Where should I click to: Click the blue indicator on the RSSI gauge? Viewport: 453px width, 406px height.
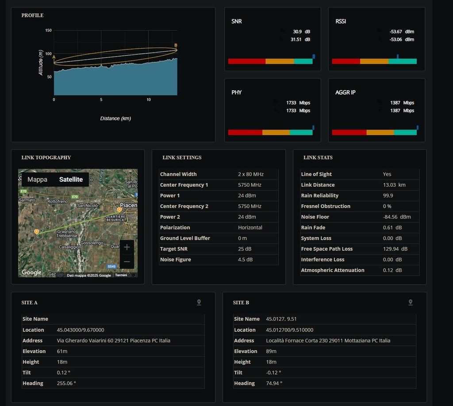[398, 56]
